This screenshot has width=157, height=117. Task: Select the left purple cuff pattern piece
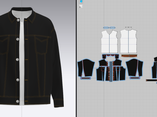coord(86,78)
